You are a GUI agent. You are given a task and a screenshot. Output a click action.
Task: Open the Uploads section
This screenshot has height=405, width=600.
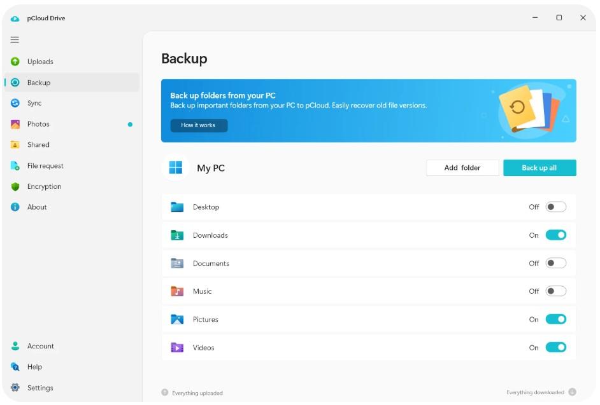pos(72,62)
